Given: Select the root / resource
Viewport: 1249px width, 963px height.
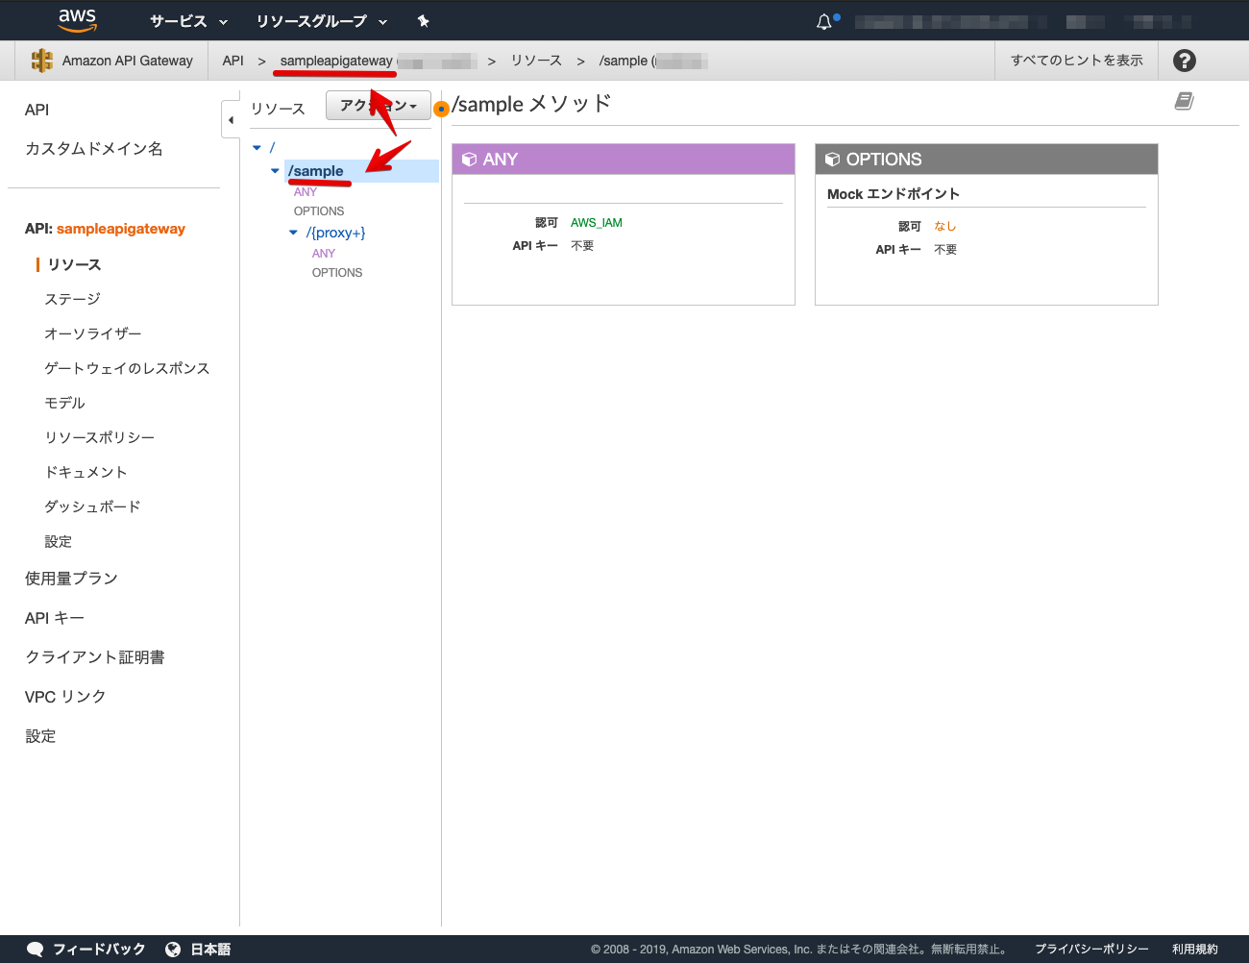Looking at the screenshot, I should coord(272,147).
